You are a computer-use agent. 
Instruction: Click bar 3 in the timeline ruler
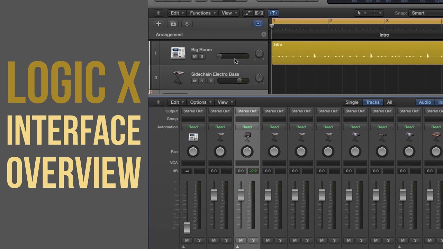(387, 21)
